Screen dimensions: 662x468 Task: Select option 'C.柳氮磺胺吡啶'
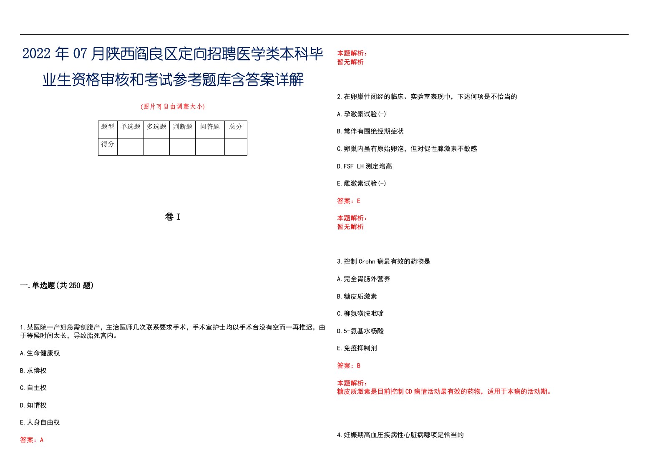point(360,314)
